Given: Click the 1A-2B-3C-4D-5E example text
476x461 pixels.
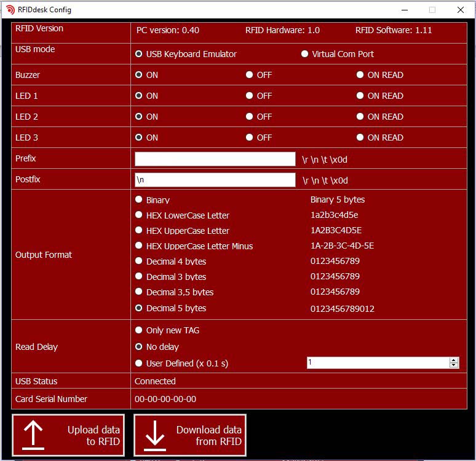Looking at the screenshot, I should pos(342,246).
